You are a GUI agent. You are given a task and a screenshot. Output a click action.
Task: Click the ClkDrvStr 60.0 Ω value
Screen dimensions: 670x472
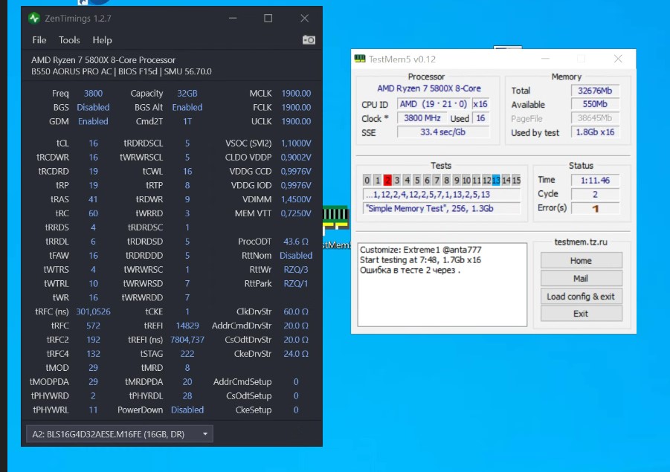click(296, 312)
